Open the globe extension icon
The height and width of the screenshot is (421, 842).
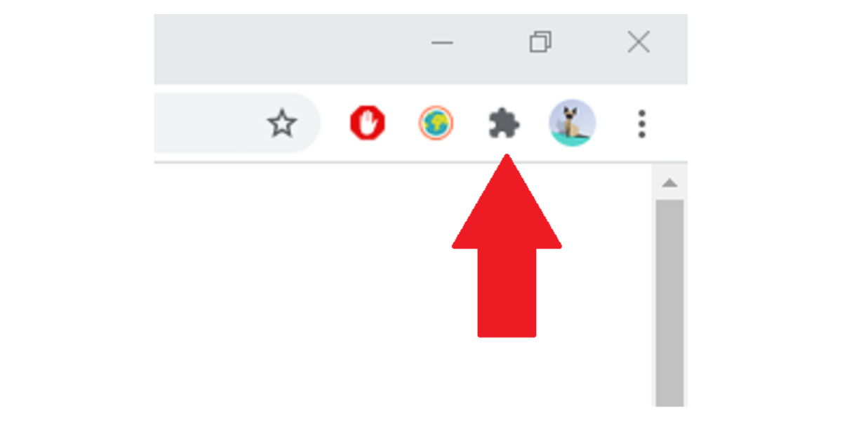click(436, 124)
